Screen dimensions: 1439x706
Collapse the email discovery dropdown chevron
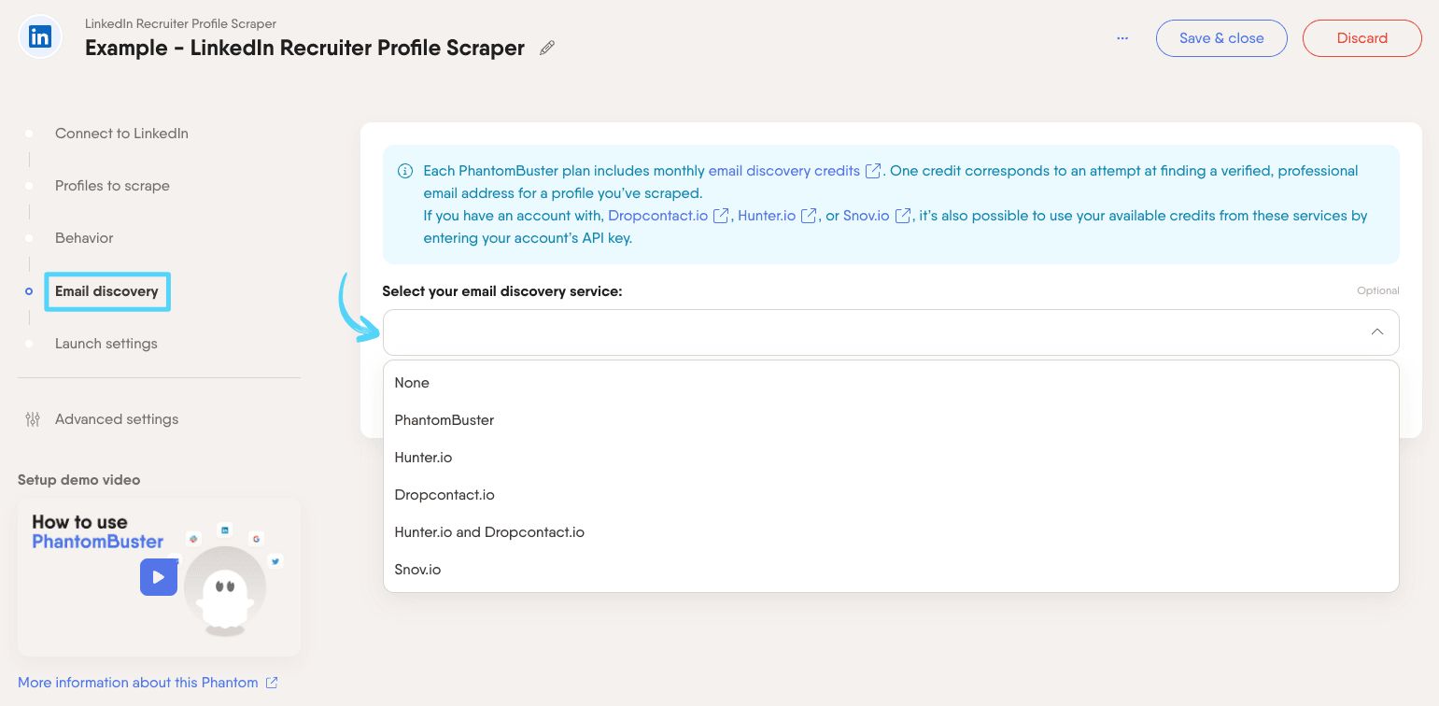[1376, 332]
